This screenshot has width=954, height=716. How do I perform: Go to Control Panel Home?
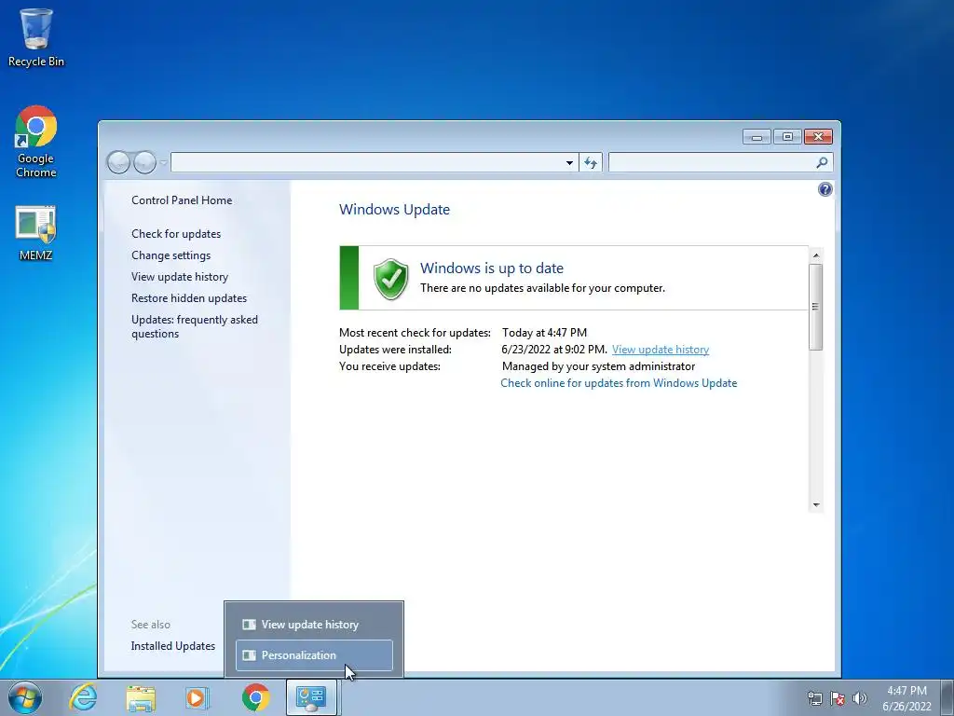[182, 200]
